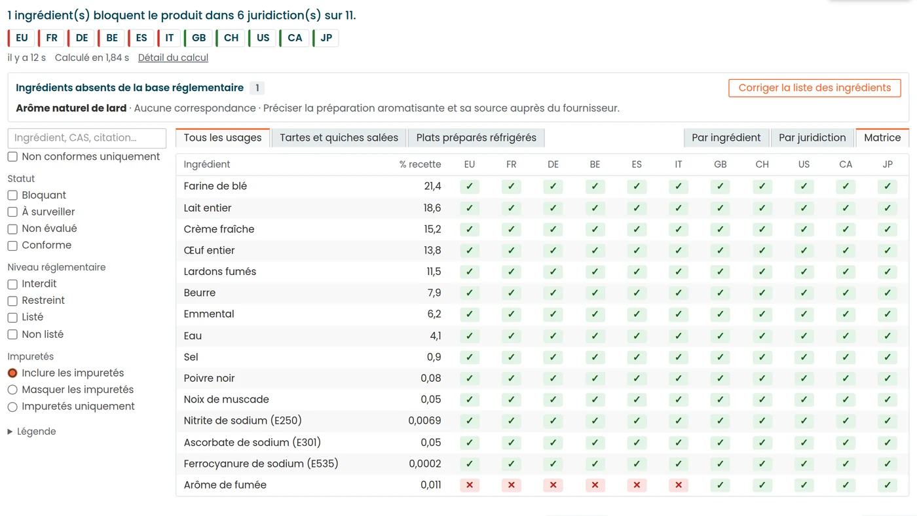Click Nitrite de sodium check under US column

(x=804, y=421)
